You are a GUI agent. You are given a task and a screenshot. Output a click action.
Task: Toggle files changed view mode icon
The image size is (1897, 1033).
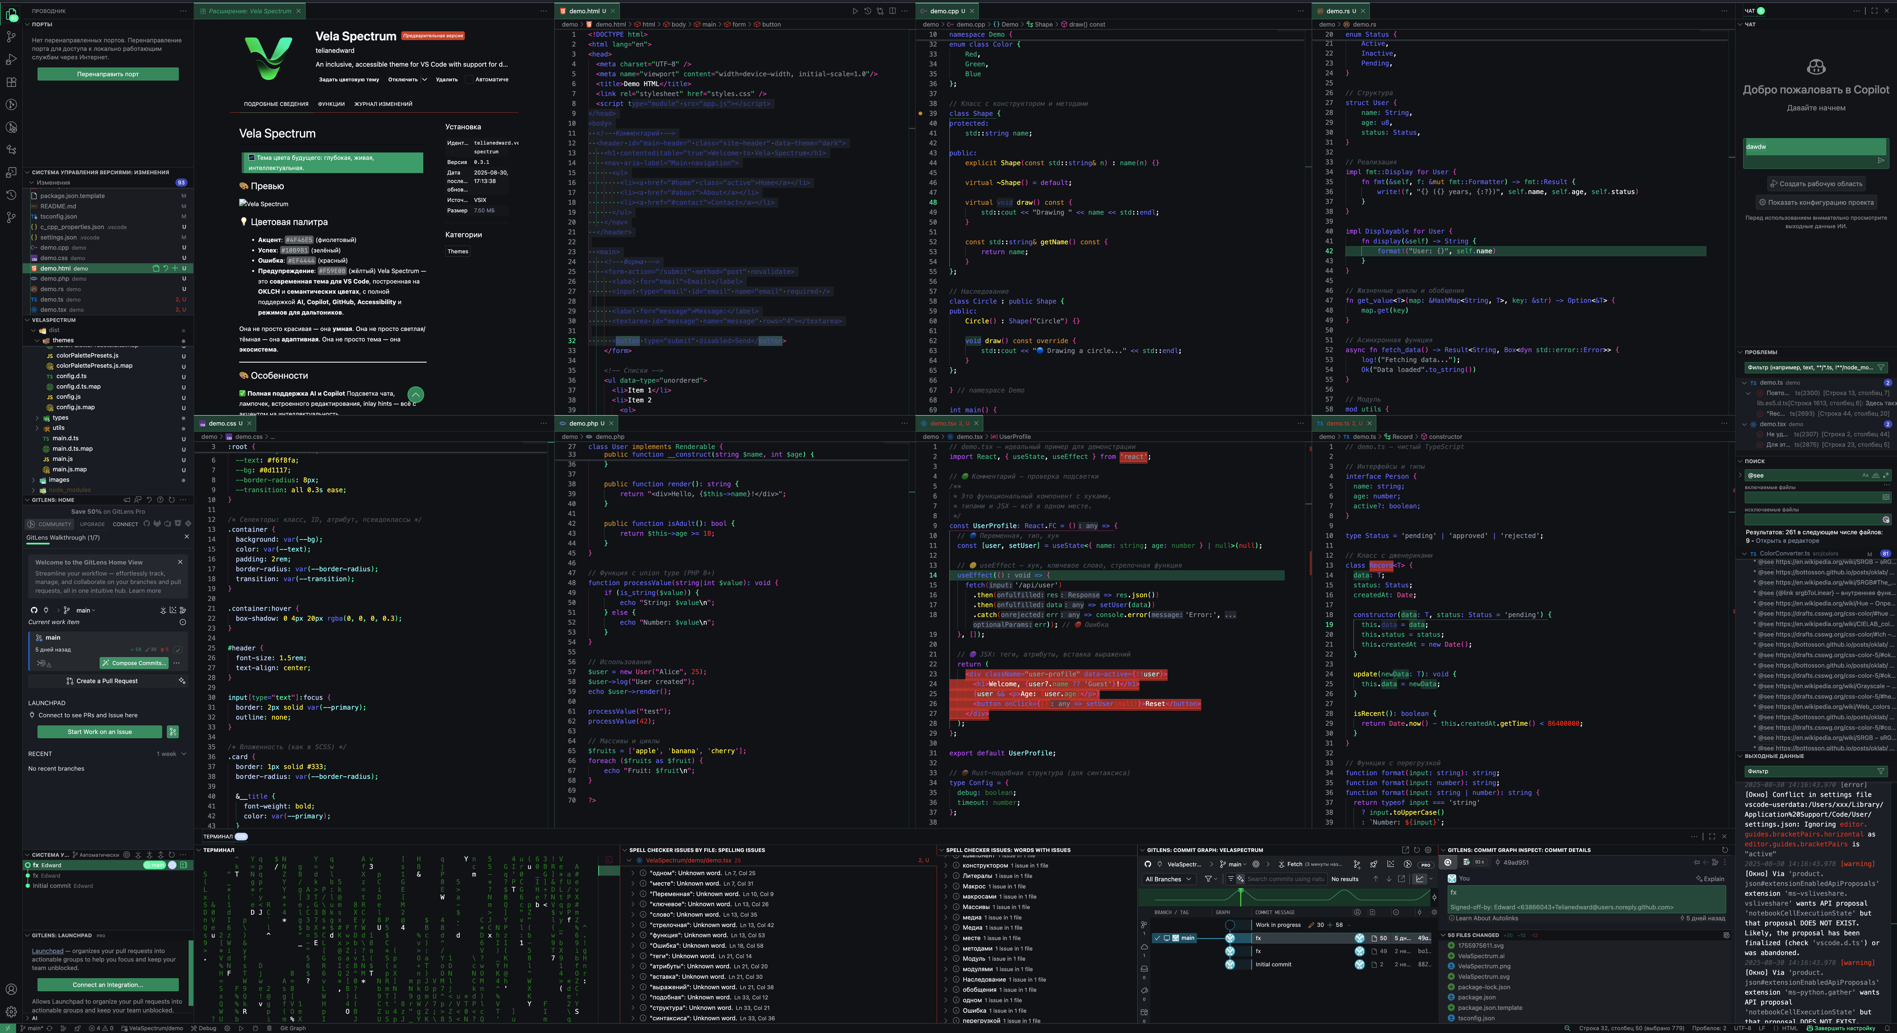click(1726, 935)
